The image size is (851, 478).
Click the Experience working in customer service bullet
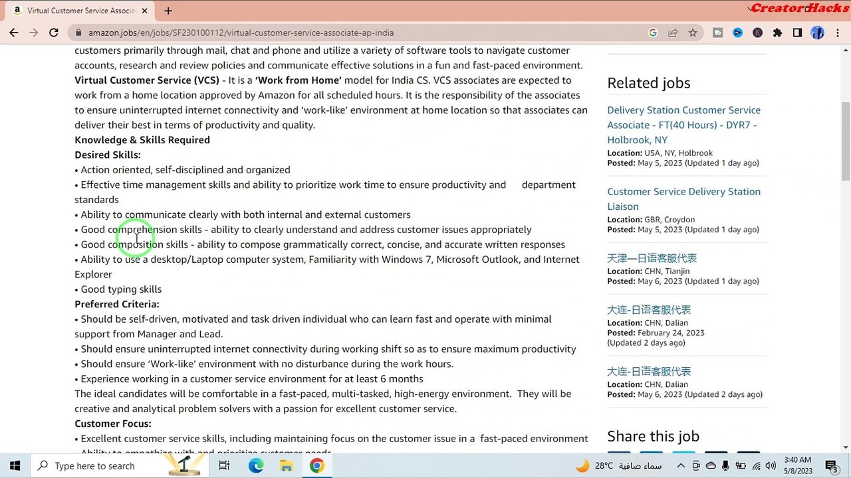249,379
